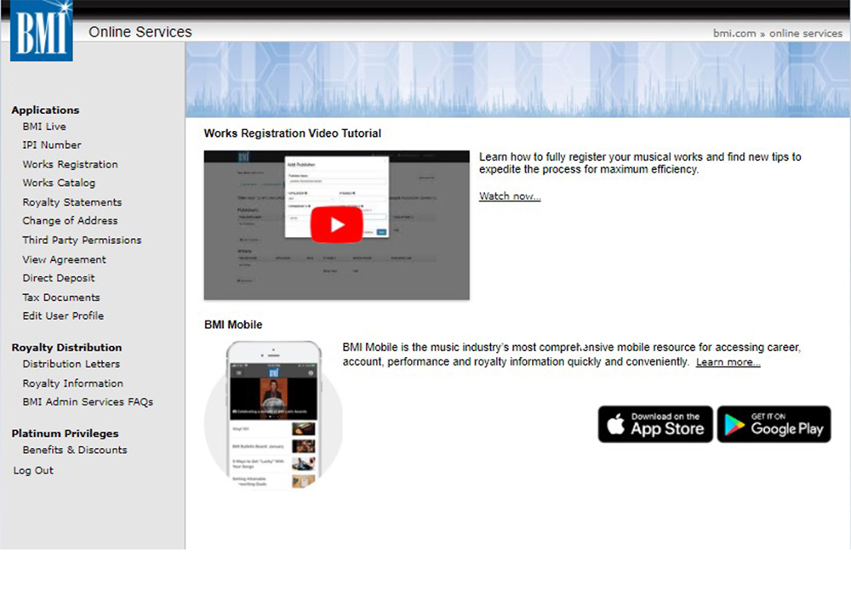
Task: Click the BMI logo icon
Action: [41, 31]
